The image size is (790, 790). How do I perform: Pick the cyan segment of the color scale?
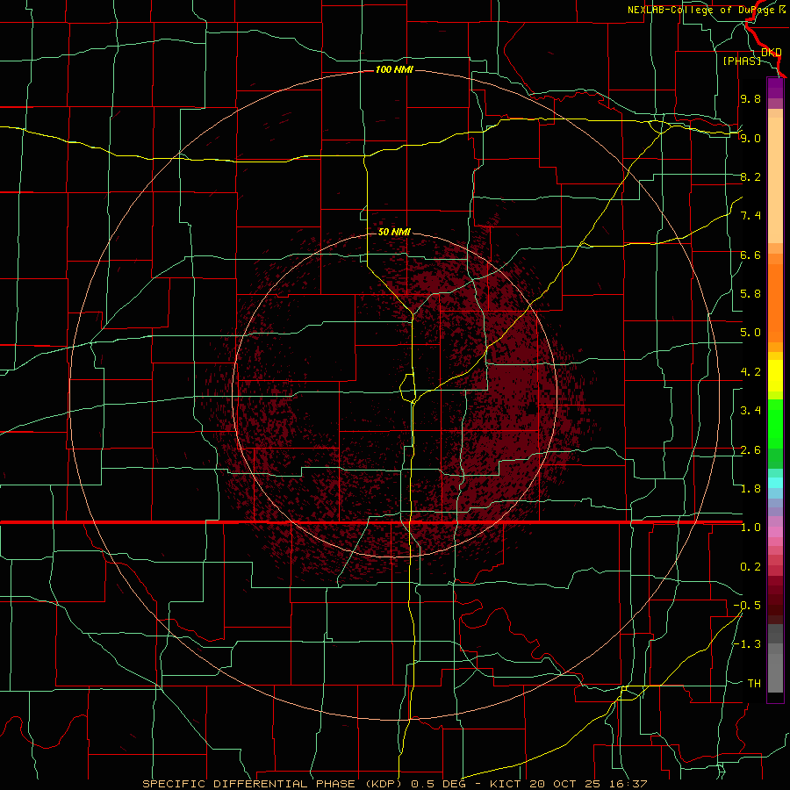click(775, 483)
